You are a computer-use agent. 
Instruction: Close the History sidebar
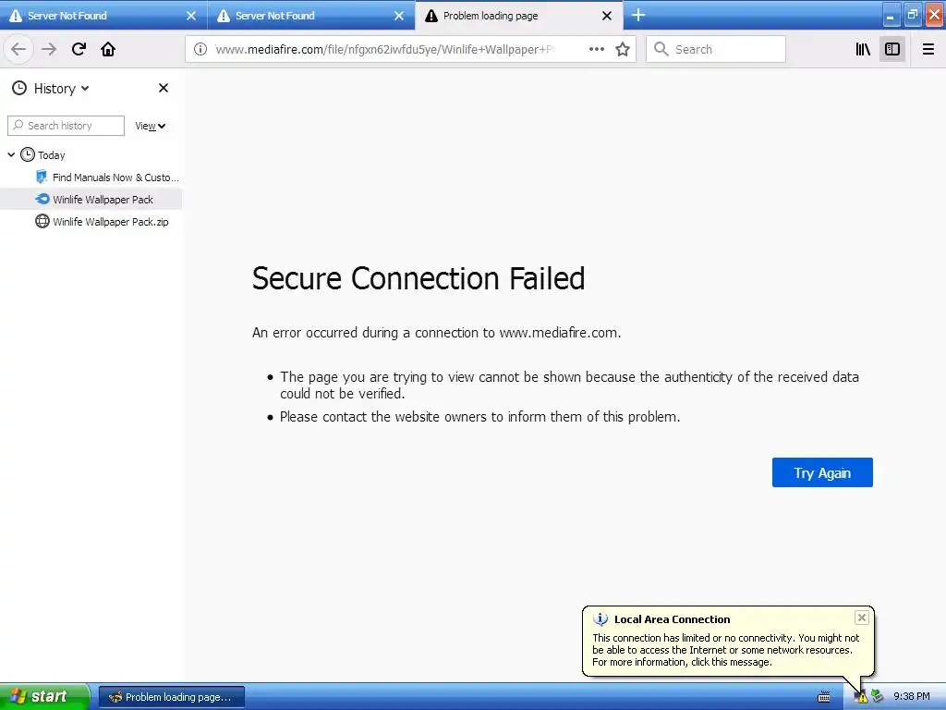point(163,88)
